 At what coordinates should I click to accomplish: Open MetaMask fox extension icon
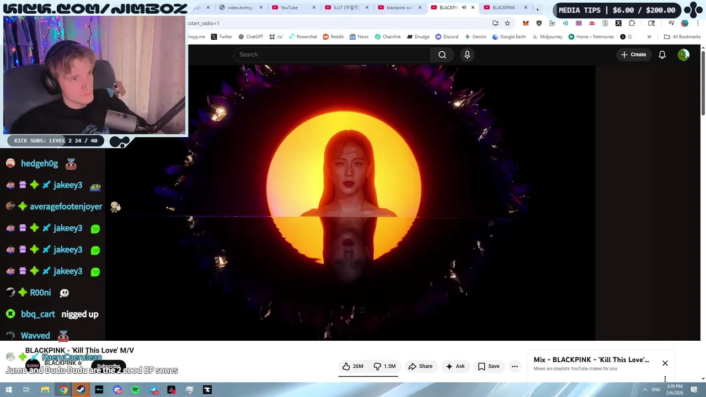(x=526, y=23)
